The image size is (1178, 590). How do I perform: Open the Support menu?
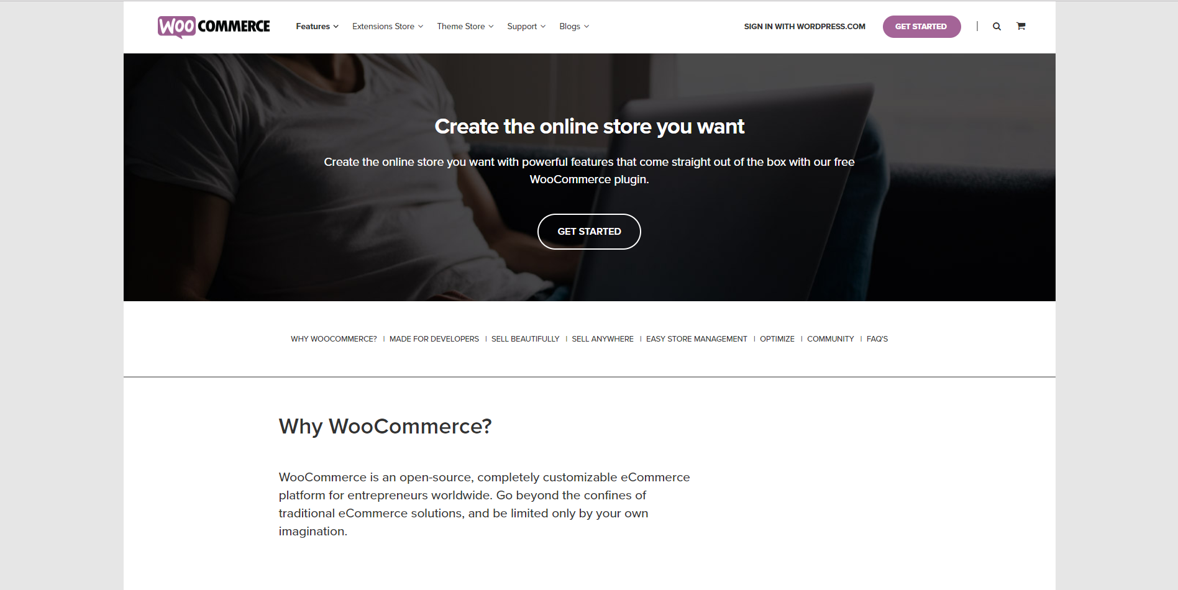click(x=526, y=26)
